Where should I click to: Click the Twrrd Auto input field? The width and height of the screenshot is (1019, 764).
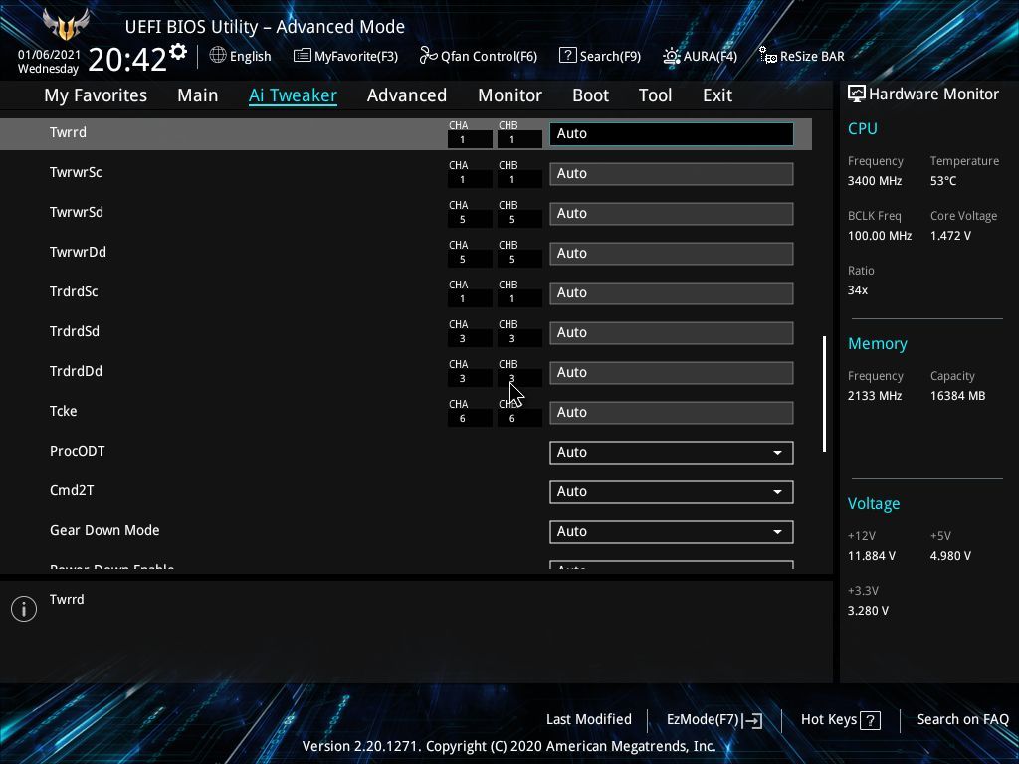coord(672,134)
